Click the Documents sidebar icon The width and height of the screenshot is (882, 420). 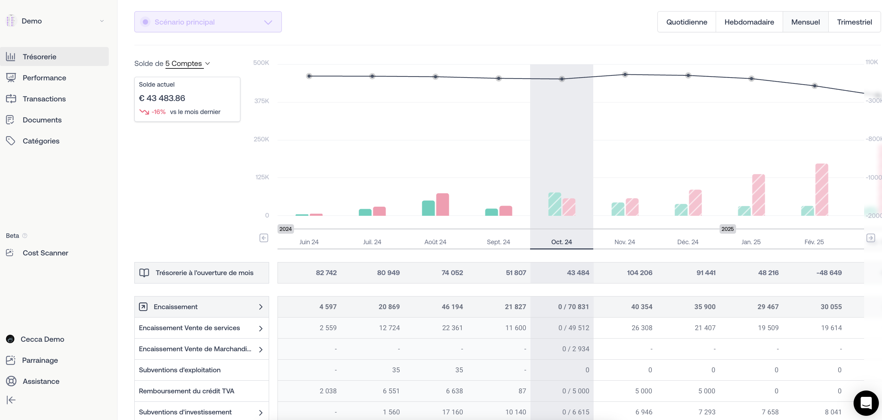tap(10, 120)
